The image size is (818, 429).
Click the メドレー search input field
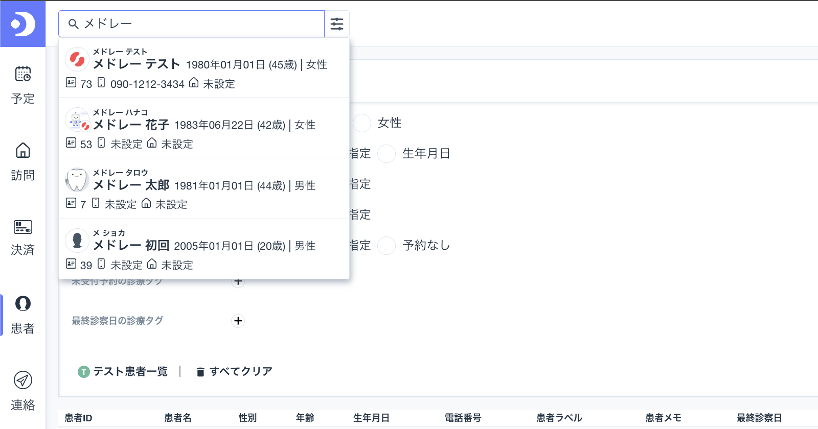[x=199, y=24]
